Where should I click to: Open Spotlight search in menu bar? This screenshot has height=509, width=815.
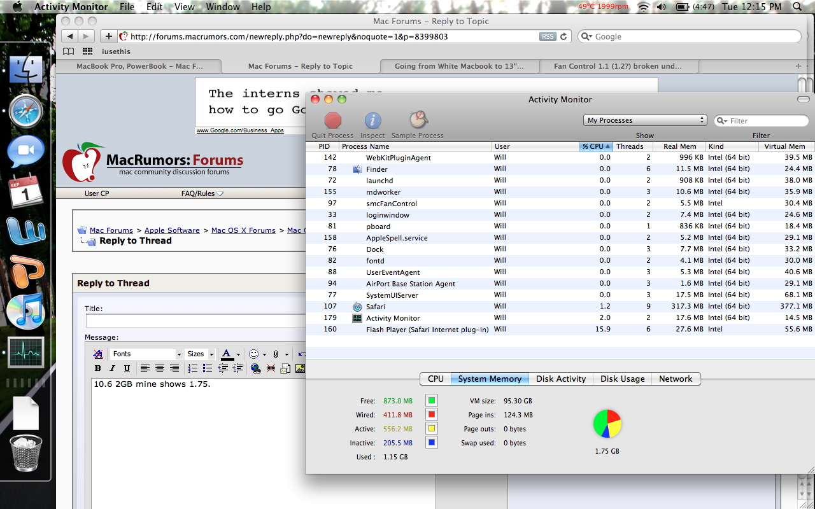click(x=798, y=7)
